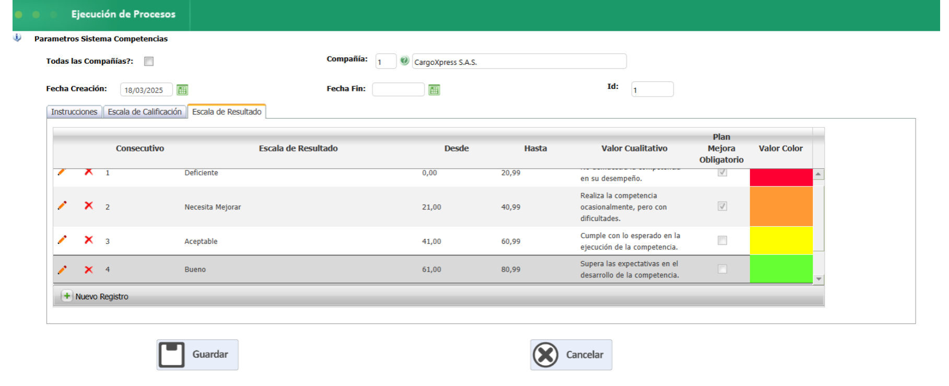Screen dimensions: 949x386
Task: Open the Fecha Creación calendar picker
Action: 182,90
